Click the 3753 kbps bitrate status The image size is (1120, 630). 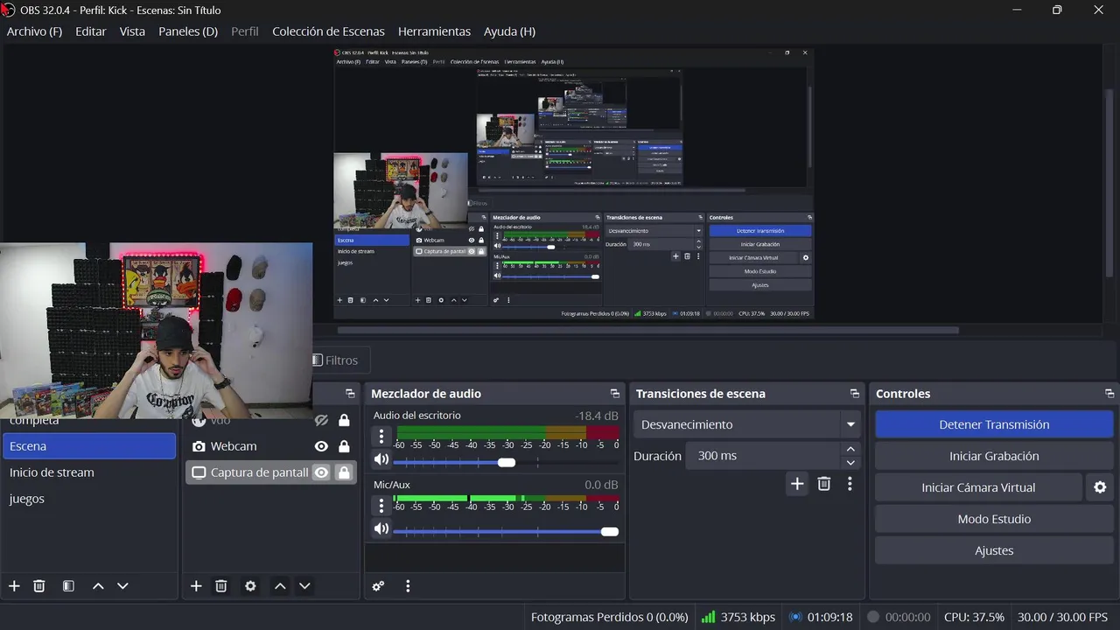click(x=738, y=617)
